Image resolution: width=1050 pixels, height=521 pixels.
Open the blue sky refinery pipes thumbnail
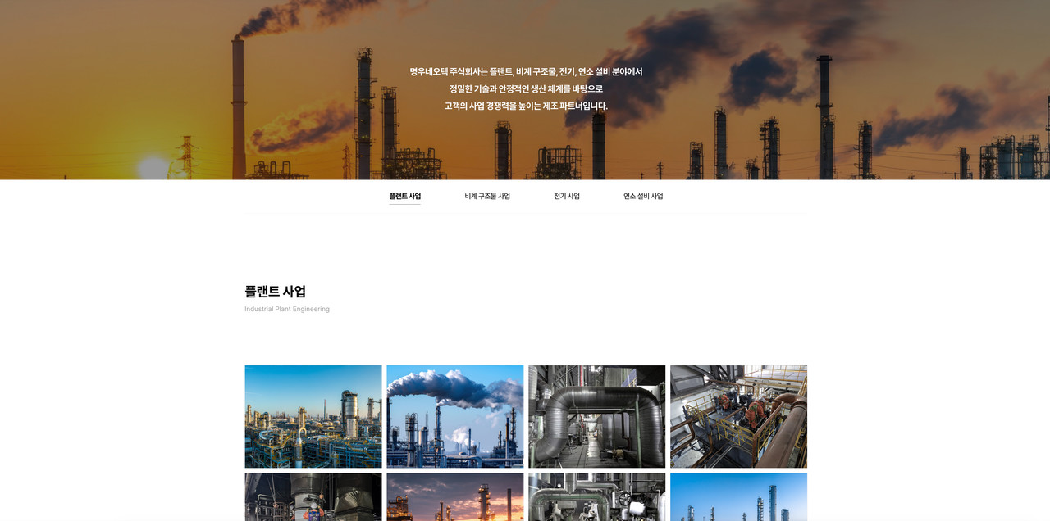[x=313, y=416]
